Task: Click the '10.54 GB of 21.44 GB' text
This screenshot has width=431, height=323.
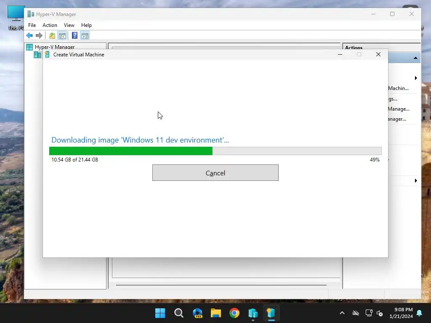Action: tap(75, 159)
